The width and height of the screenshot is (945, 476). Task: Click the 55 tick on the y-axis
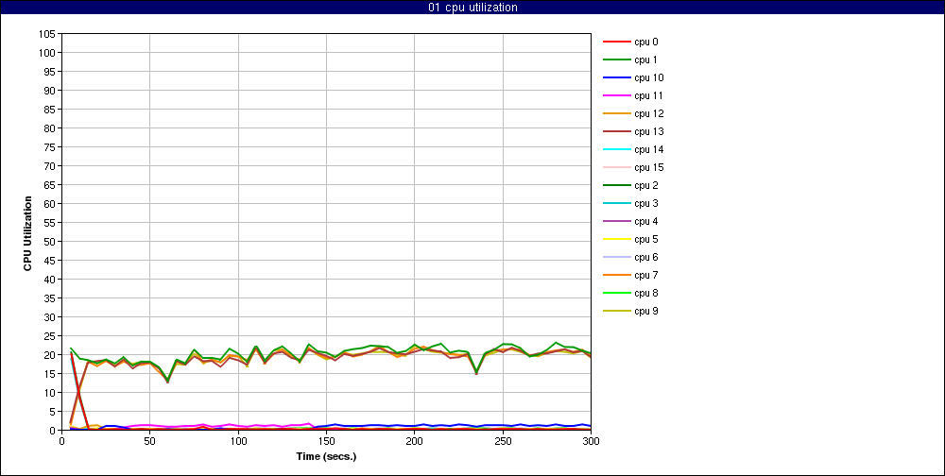(51, 223)
